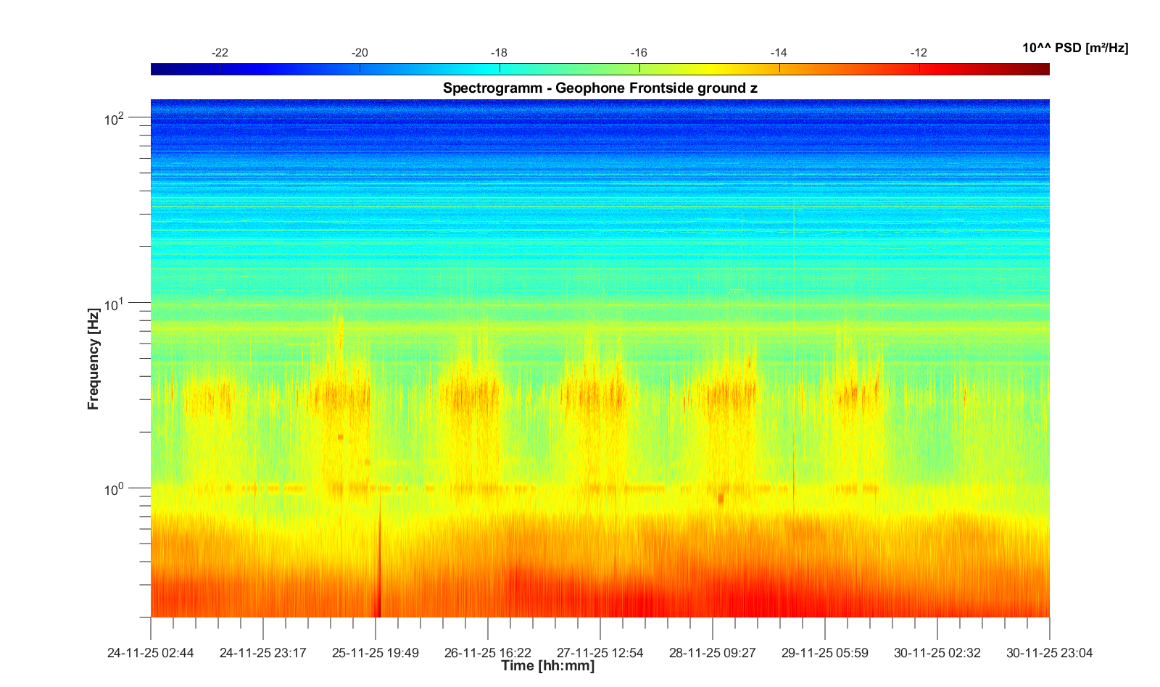This screenshot has height=687, width=1160.
Task: Click the '24-11-25 02:44' time tick label
Action: [x=151, y=653]
